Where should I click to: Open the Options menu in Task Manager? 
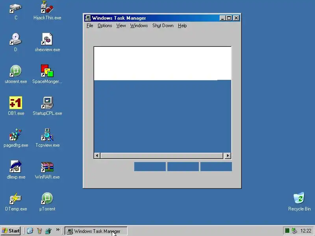click(105, 26)
